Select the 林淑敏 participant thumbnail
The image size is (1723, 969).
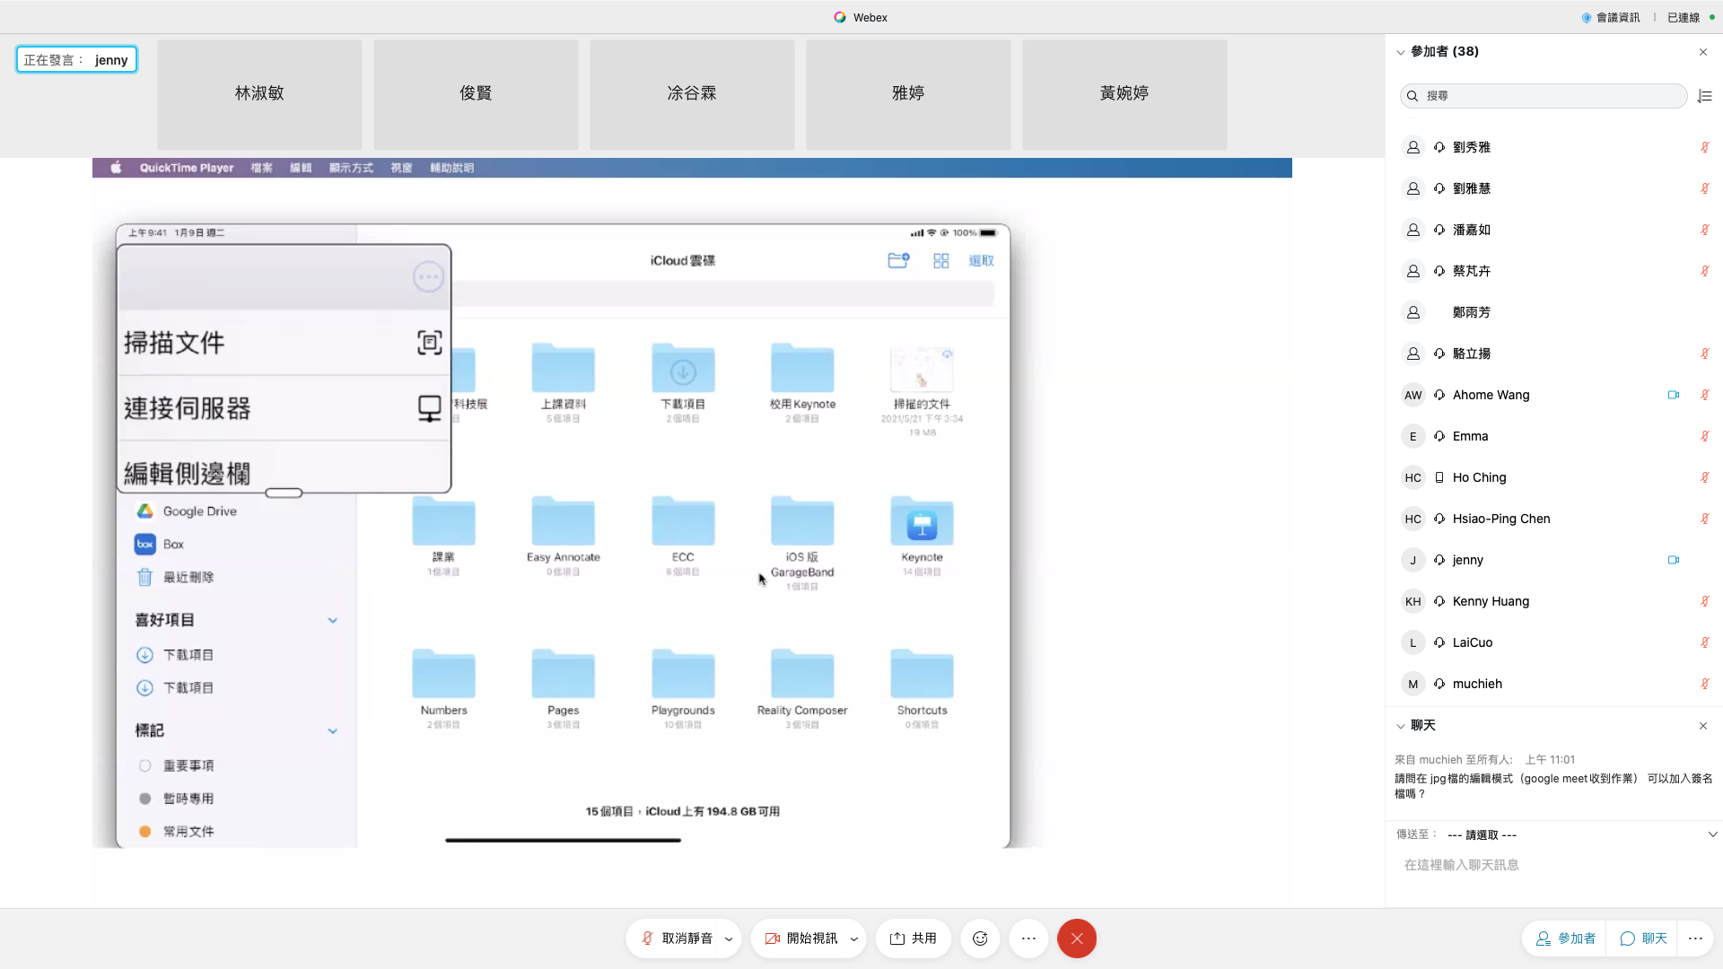259,94
